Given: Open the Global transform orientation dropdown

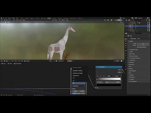Looking at the screenshot, I should click(56, 20).
